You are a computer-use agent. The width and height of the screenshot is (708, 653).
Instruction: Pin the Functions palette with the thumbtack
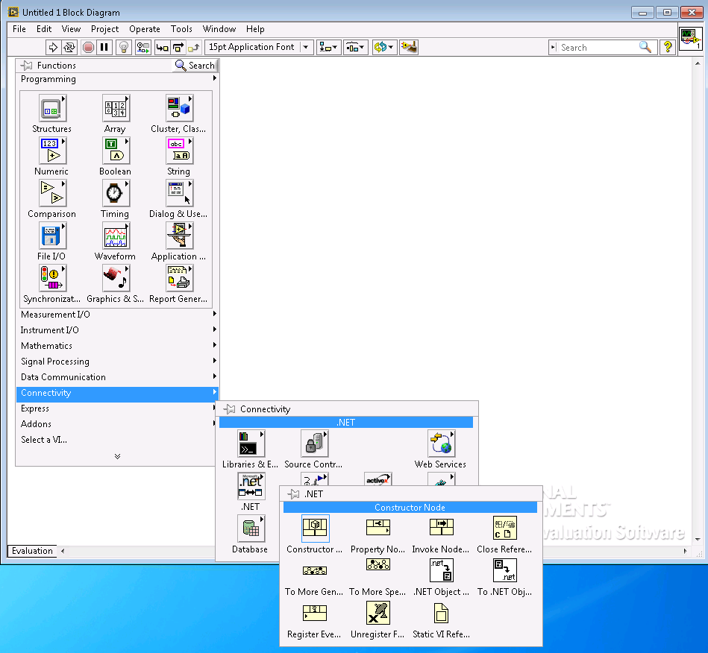(27, 66)
